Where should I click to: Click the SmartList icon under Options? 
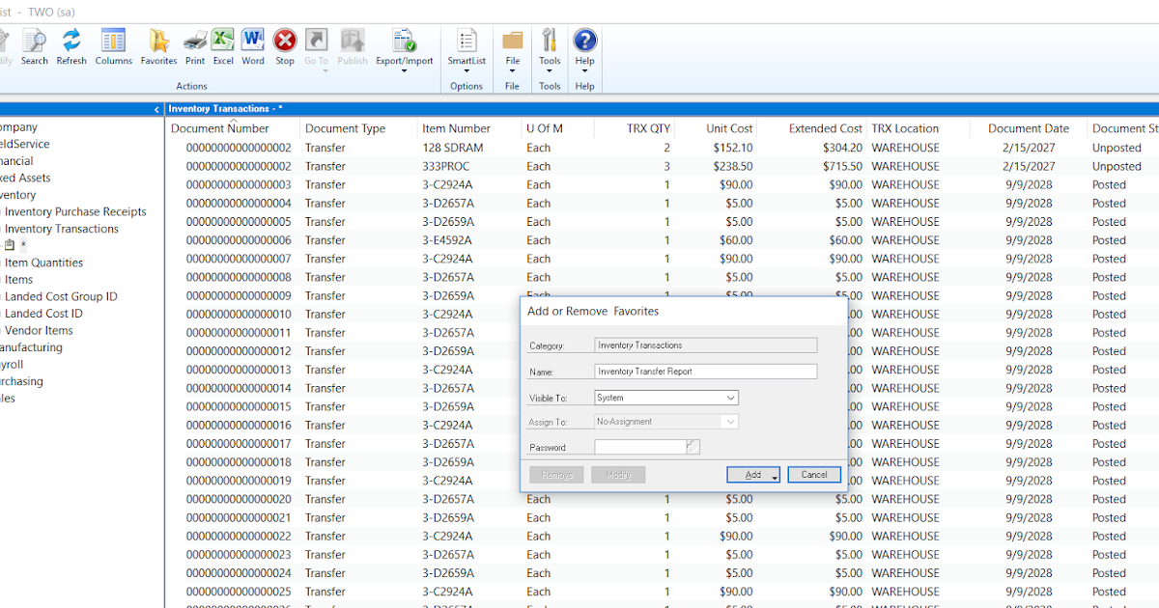click(x=466, y=45)
